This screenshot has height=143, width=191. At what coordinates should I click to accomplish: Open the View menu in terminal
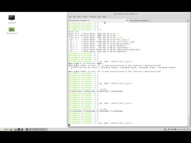[79, 17]
